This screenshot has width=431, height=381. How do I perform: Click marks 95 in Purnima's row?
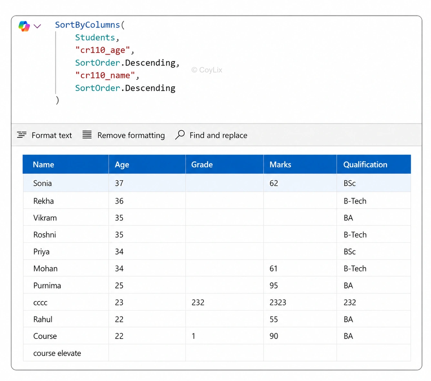click(274, 285)
